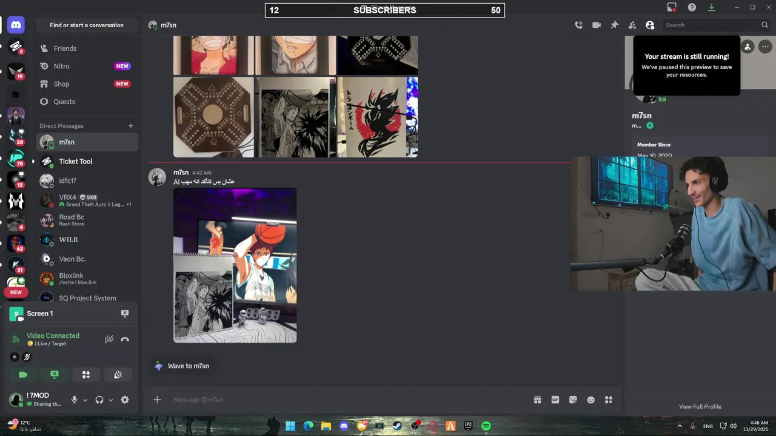Open the WILR conversation
This screenshot has width=776, height=436.
point(87,240)
